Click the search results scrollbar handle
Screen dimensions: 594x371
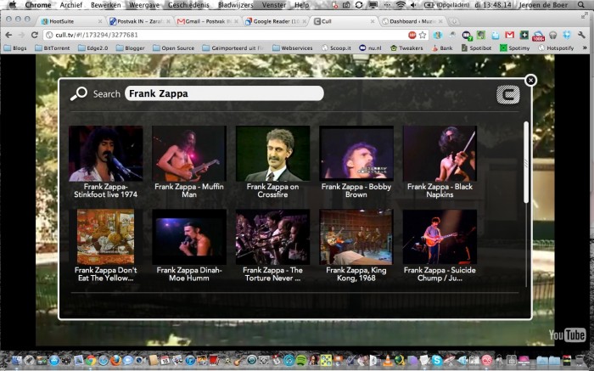pyautogui.click(x=526, y=162)
